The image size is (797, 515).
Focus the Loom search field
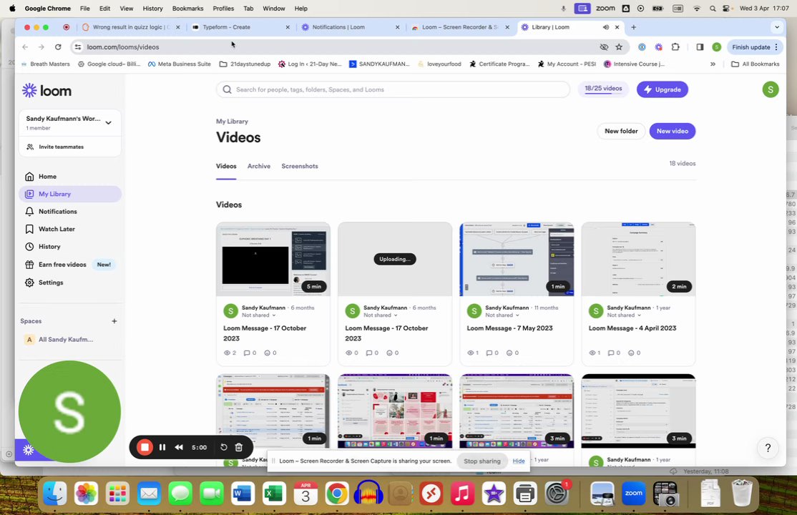click(393, 89)
